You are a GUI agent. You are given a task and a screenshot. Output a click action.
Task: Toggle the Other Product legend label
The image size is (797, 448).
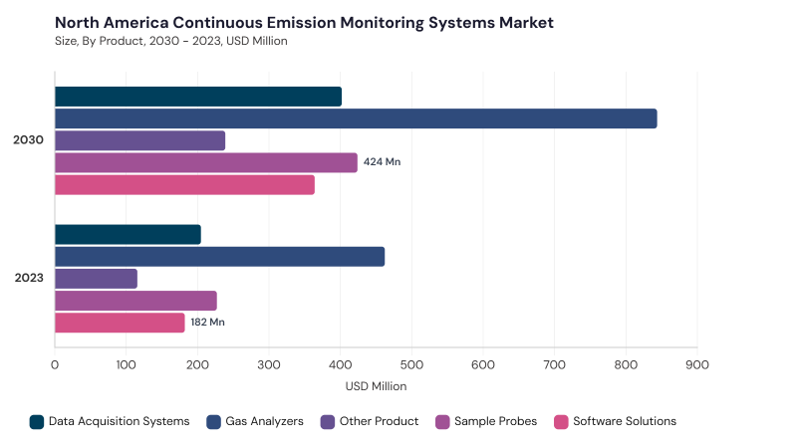pos(379,421)
